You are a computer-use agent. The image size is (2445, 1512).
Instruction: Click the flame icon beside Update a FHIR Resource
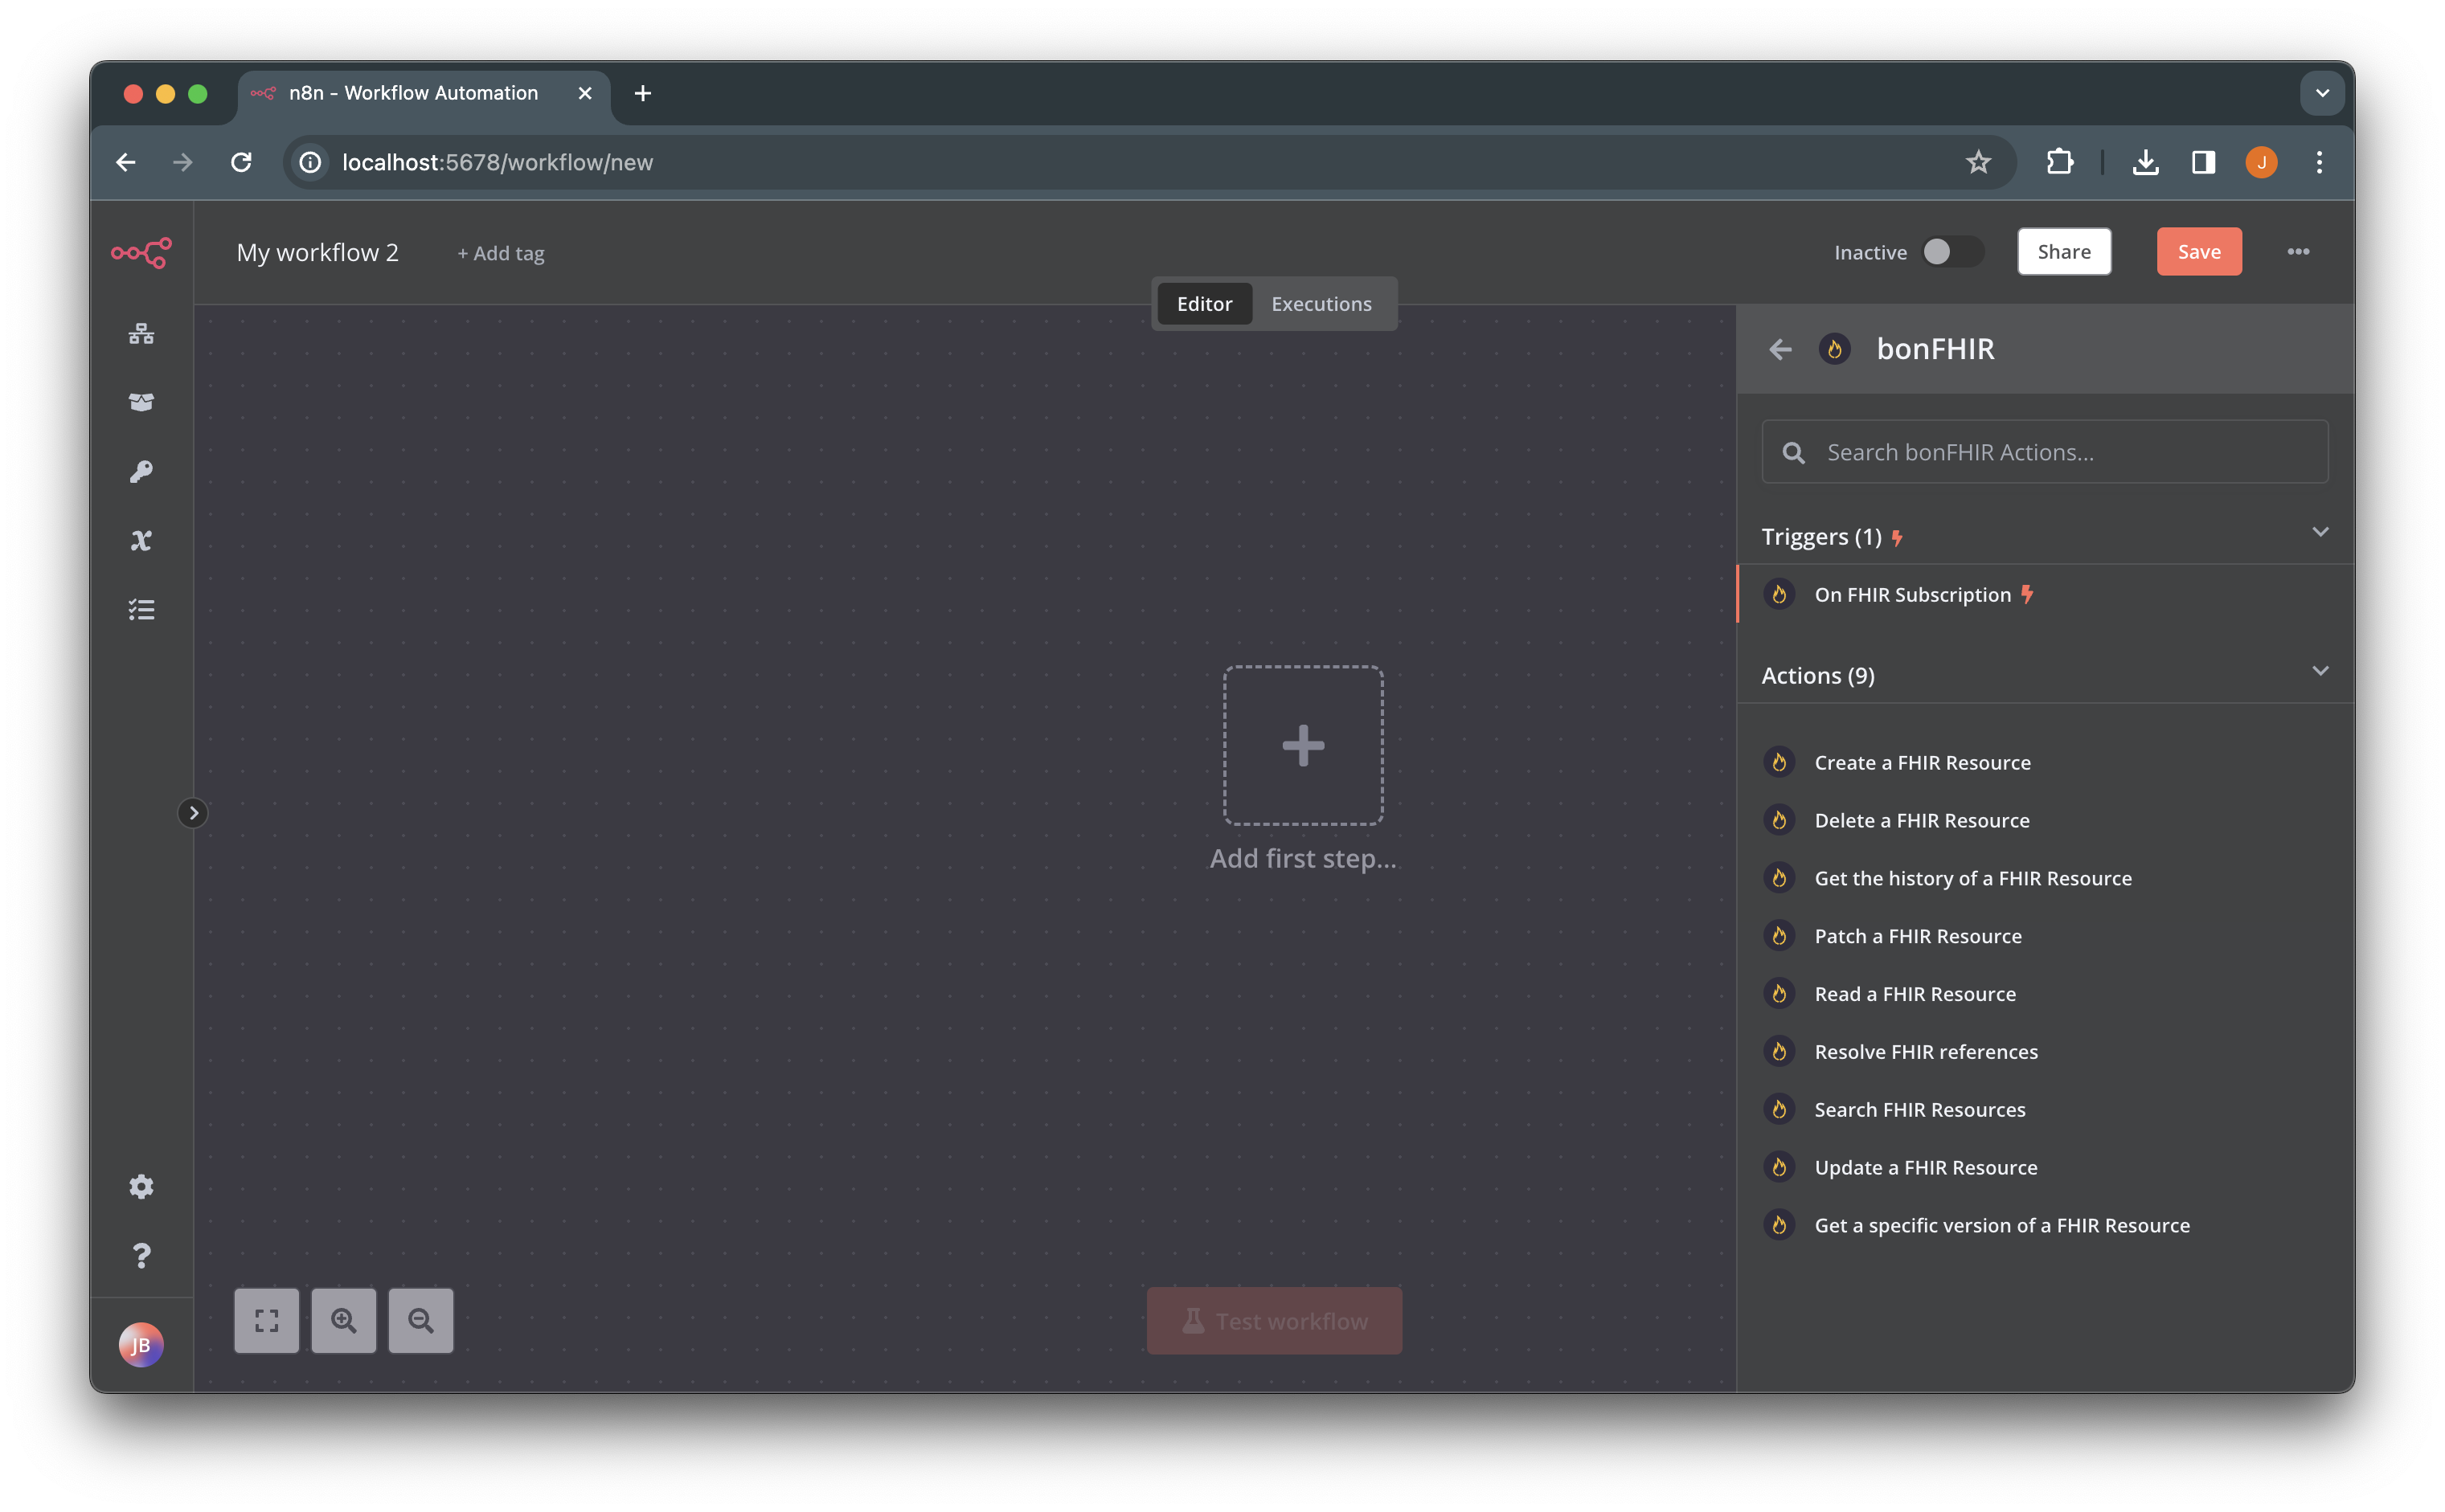click(x=1779, y=1168)
